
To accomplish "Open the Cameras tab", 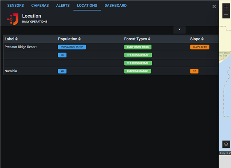I will pyautogui.click(x=40, y=6).
